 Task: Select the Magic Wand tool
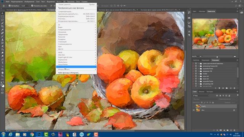(2, 23)
